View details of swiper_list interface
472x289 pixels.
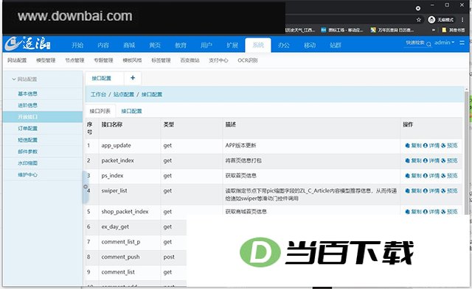[x=431, y=191]
